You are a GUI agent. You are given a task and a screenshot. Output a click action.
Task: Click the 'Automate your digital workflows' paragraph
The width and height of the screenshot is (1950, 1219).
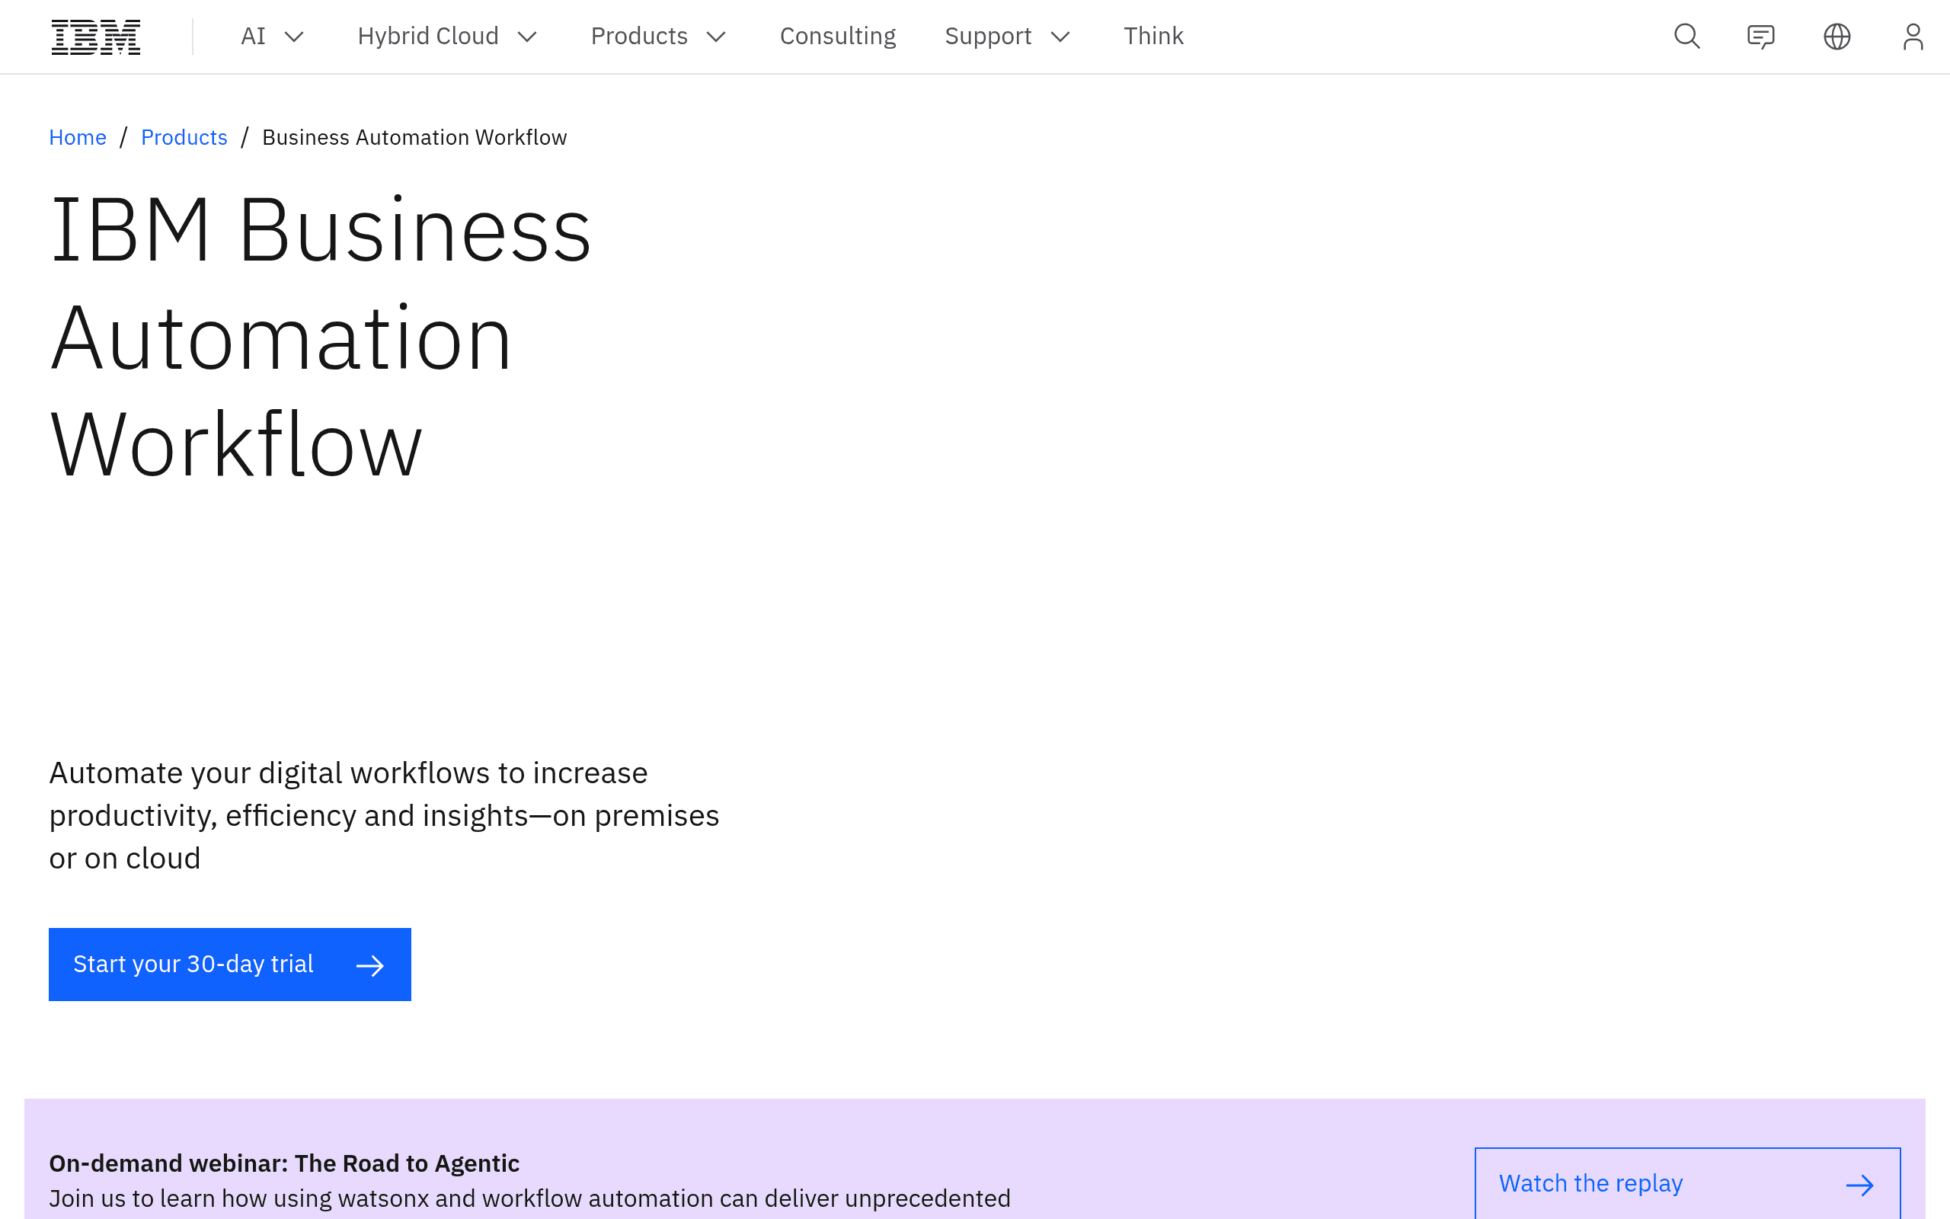[385, 815]
